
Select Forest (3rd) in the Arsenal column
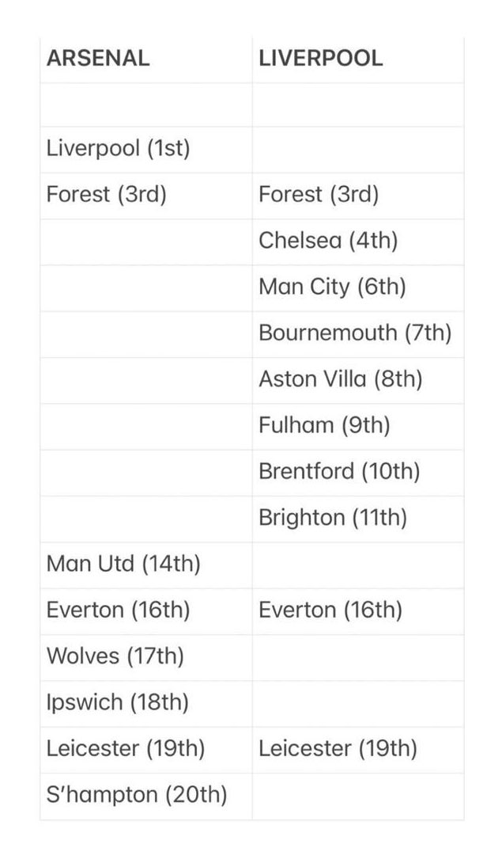click(106, 195)
